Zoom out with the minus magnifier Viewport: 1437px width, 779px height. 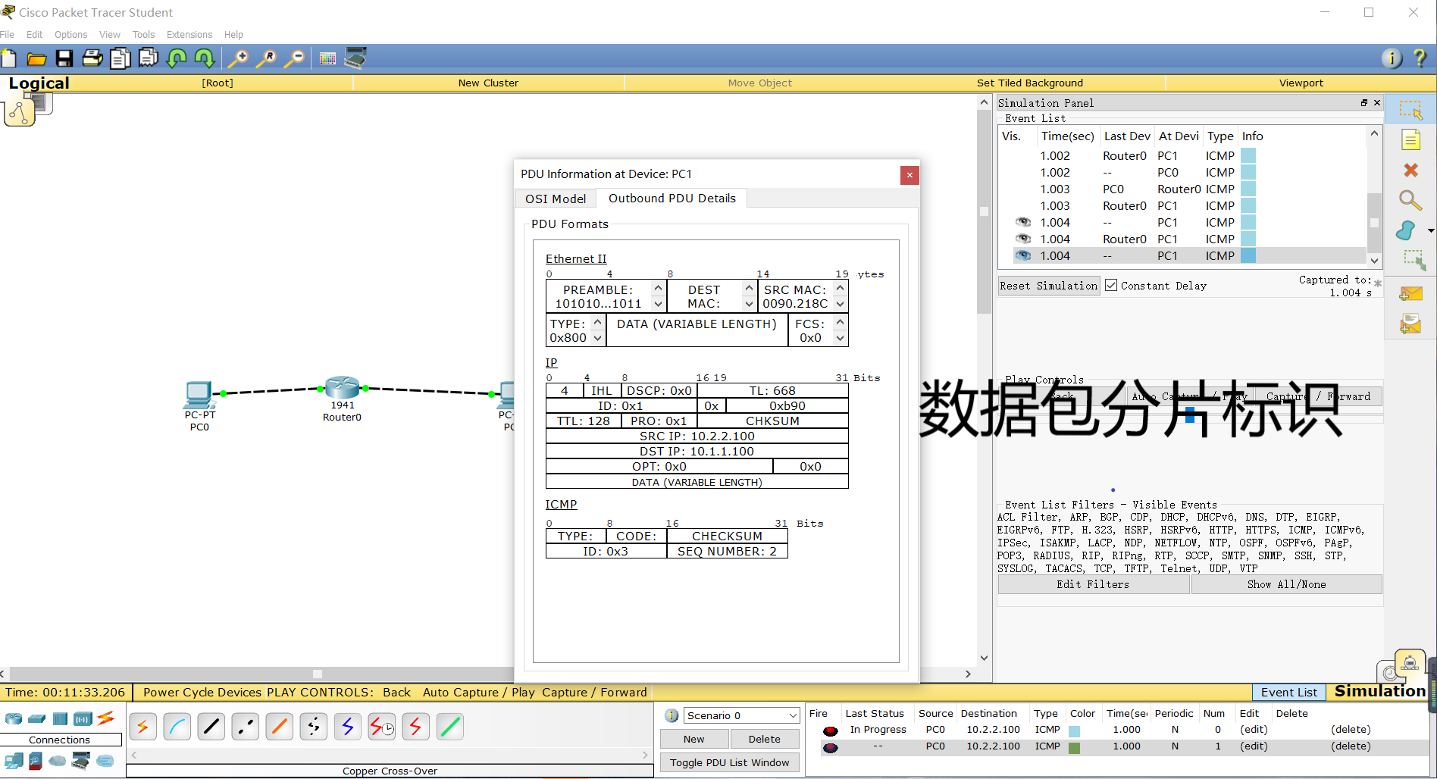pyautogui.click(x=294, y=58)
